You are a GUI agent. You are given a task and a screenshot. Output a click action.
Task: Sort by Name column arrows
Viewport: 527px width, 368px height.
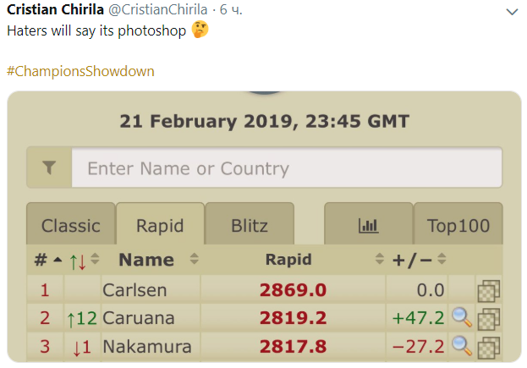point(194,260)
